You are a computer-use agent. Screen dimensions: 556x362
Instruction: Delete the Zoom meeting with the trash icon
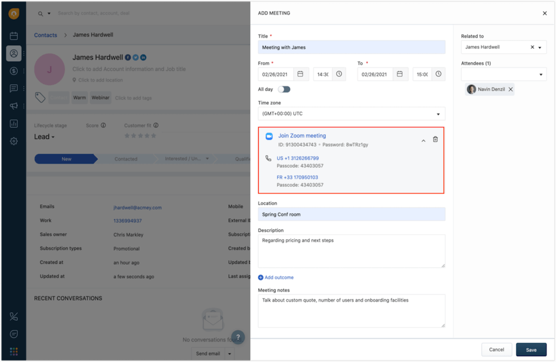coord(435,140)
